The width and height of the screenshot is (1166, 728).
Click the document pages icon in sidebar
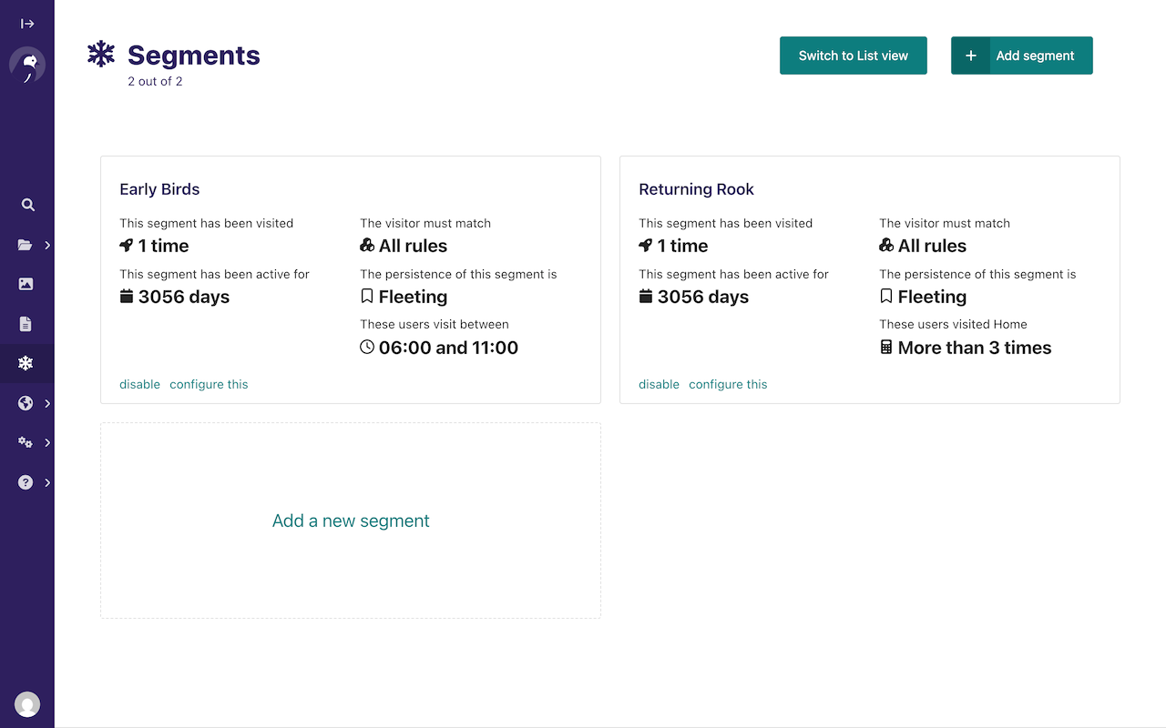[27, 323]
